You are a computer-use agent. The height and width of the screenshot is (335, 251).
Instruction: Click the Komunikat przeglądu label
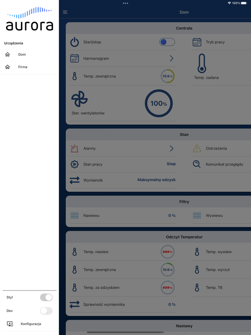pyautogui.click(x=224, y=164)
